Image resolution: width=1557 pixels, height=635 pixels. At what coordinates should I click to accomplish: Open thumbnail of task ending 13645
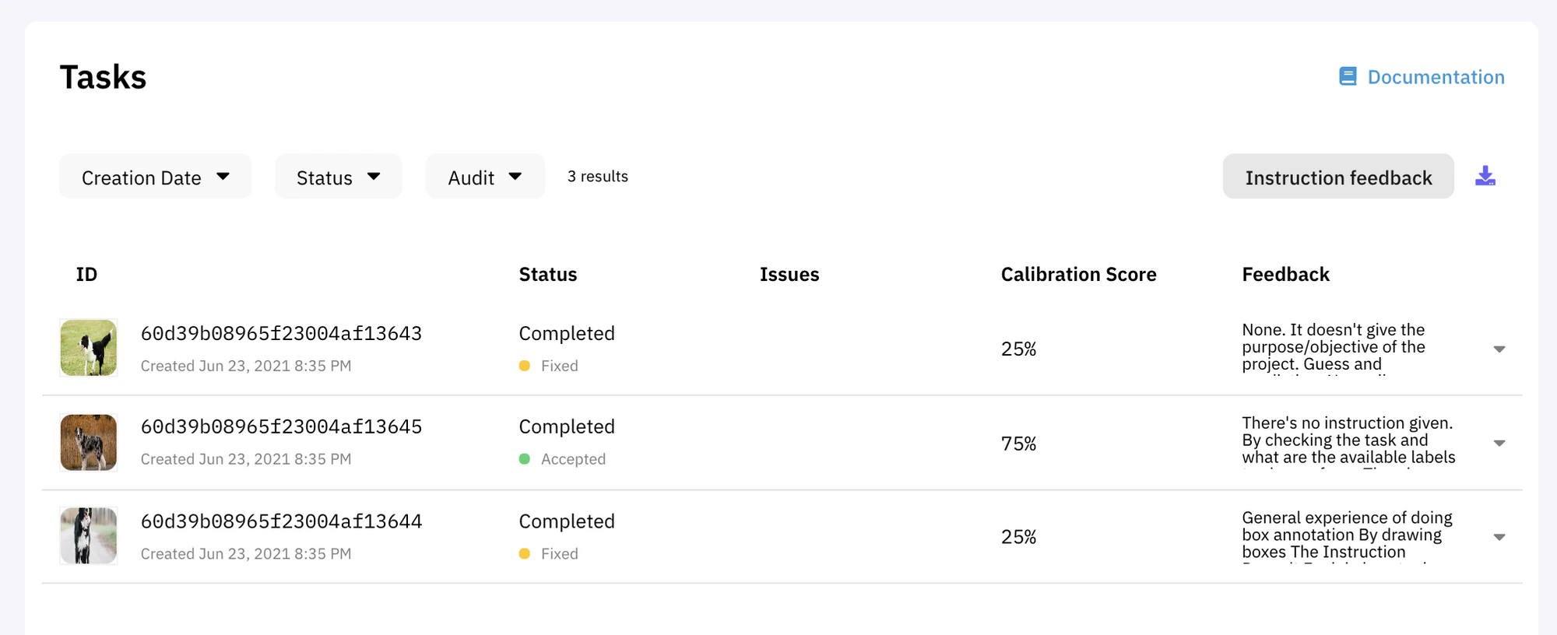click(89, 442)
